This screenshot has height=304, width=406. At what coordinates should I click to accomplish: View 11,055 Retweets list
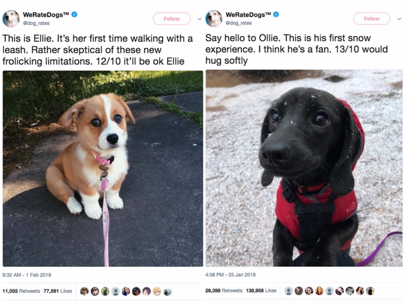click(21, 291)
